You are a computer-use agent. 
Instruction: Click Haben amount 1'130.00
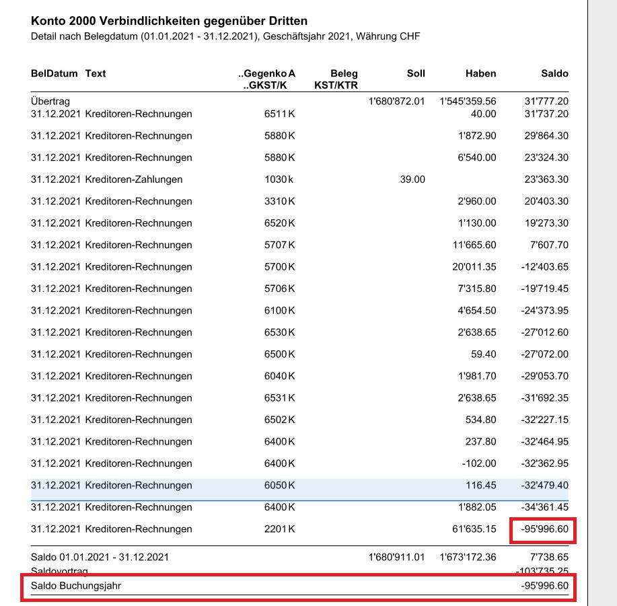[x=477, y=223]
